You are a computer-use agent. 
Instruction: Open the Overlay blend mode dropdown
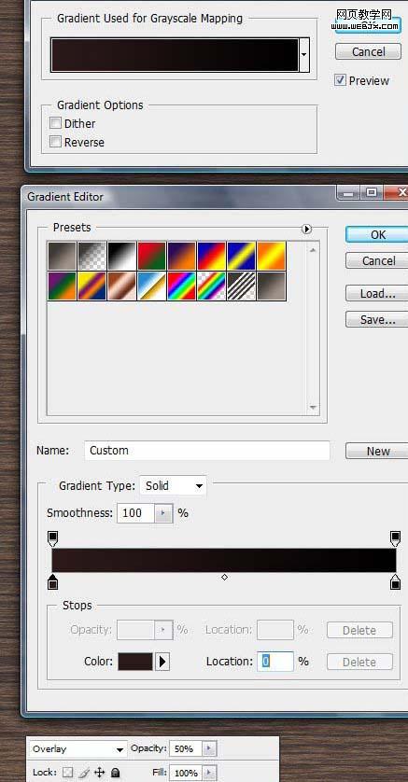(77, 749)
